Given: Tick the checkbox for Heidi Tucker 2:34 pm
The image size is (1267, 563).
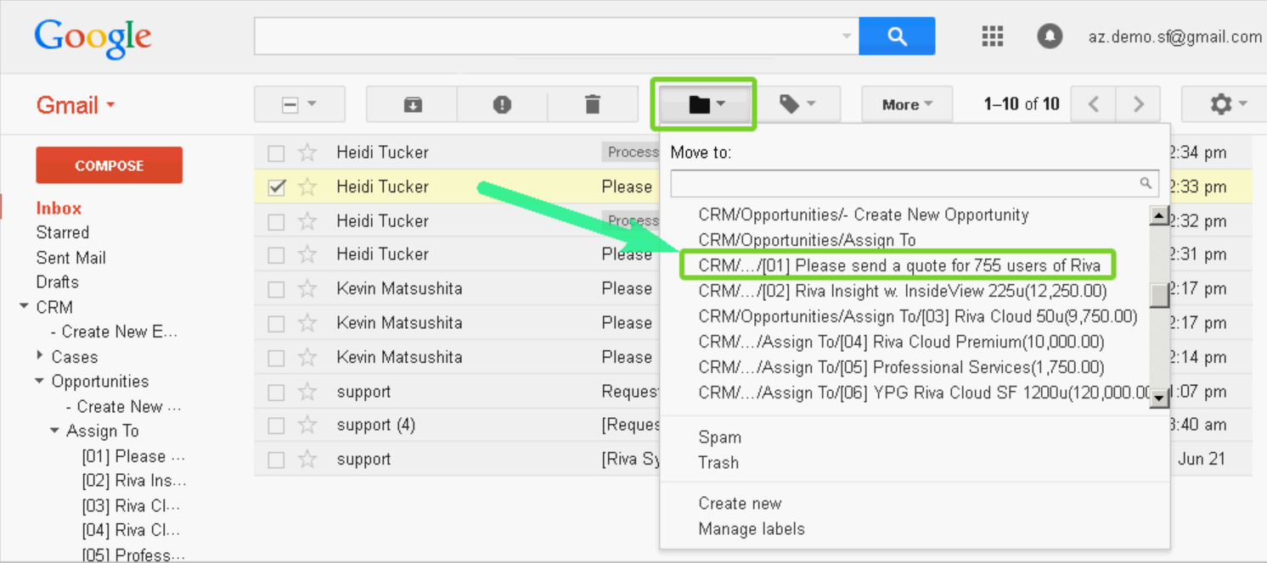Looking at the screenshot, I should coord(276,153).
